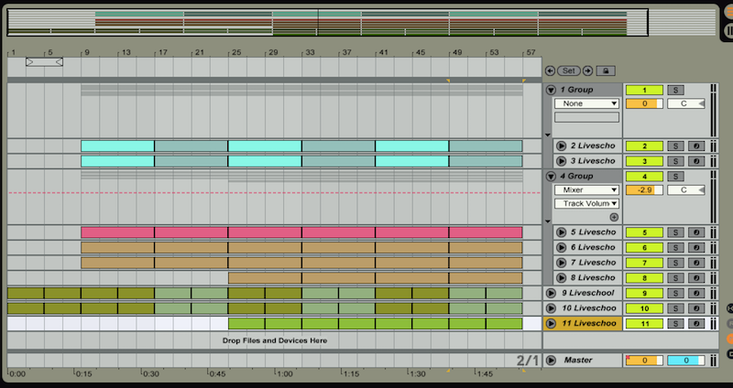Viewport: 733px width, 388px height.
Task: Select the loop brace in the ruler
Action: (44, 62)
